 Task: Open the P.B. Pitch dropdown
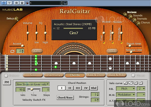[126, 89]
